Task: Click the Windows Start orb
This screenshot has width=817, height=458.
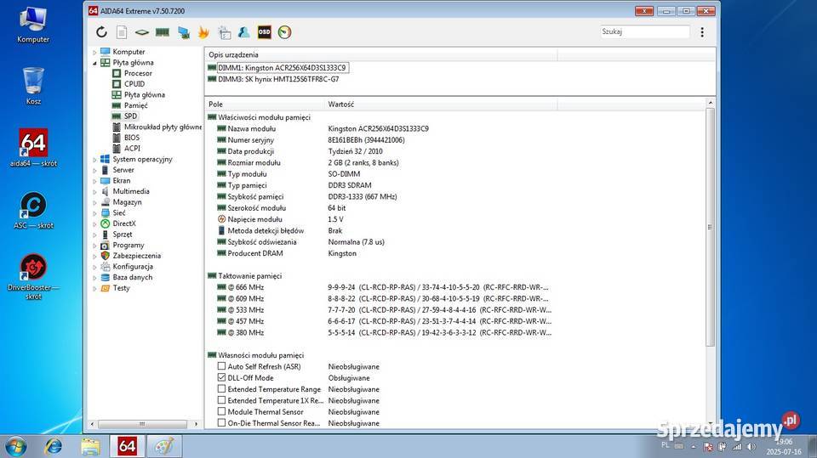Action: pos(15,446)
